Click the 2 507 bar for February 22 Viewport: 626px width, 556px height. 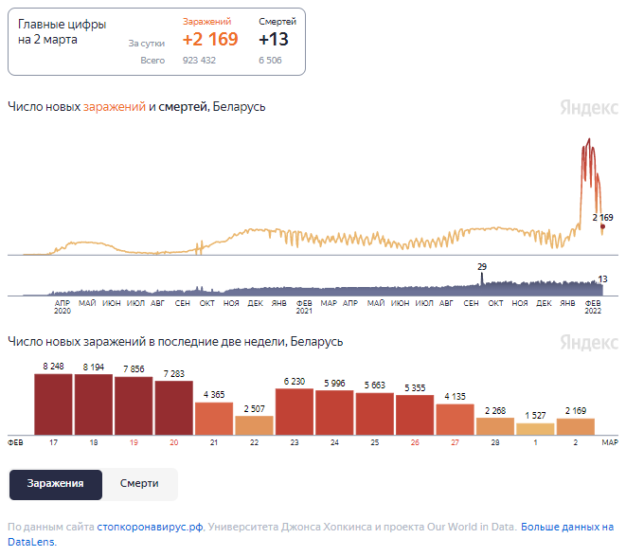[x=254, y=425]
